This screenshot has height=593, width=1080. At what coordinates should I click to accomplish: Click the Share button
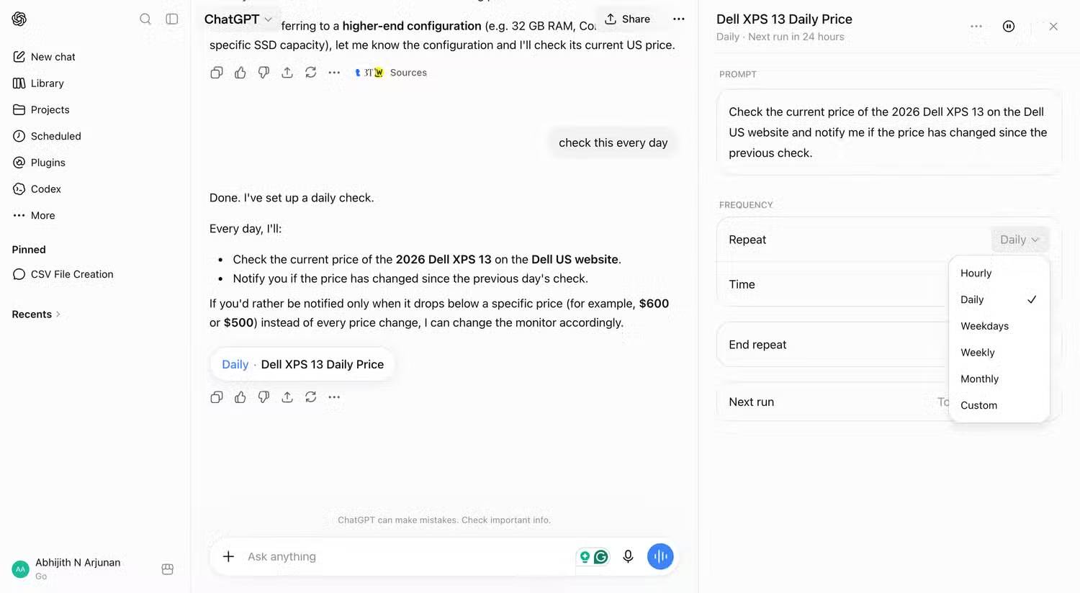coord(627,19)
